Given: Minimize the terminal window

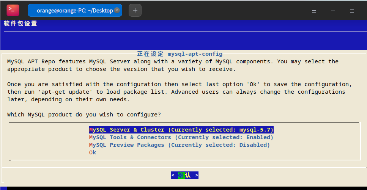Looking at the screenshot, I should [x=332, y=11].
